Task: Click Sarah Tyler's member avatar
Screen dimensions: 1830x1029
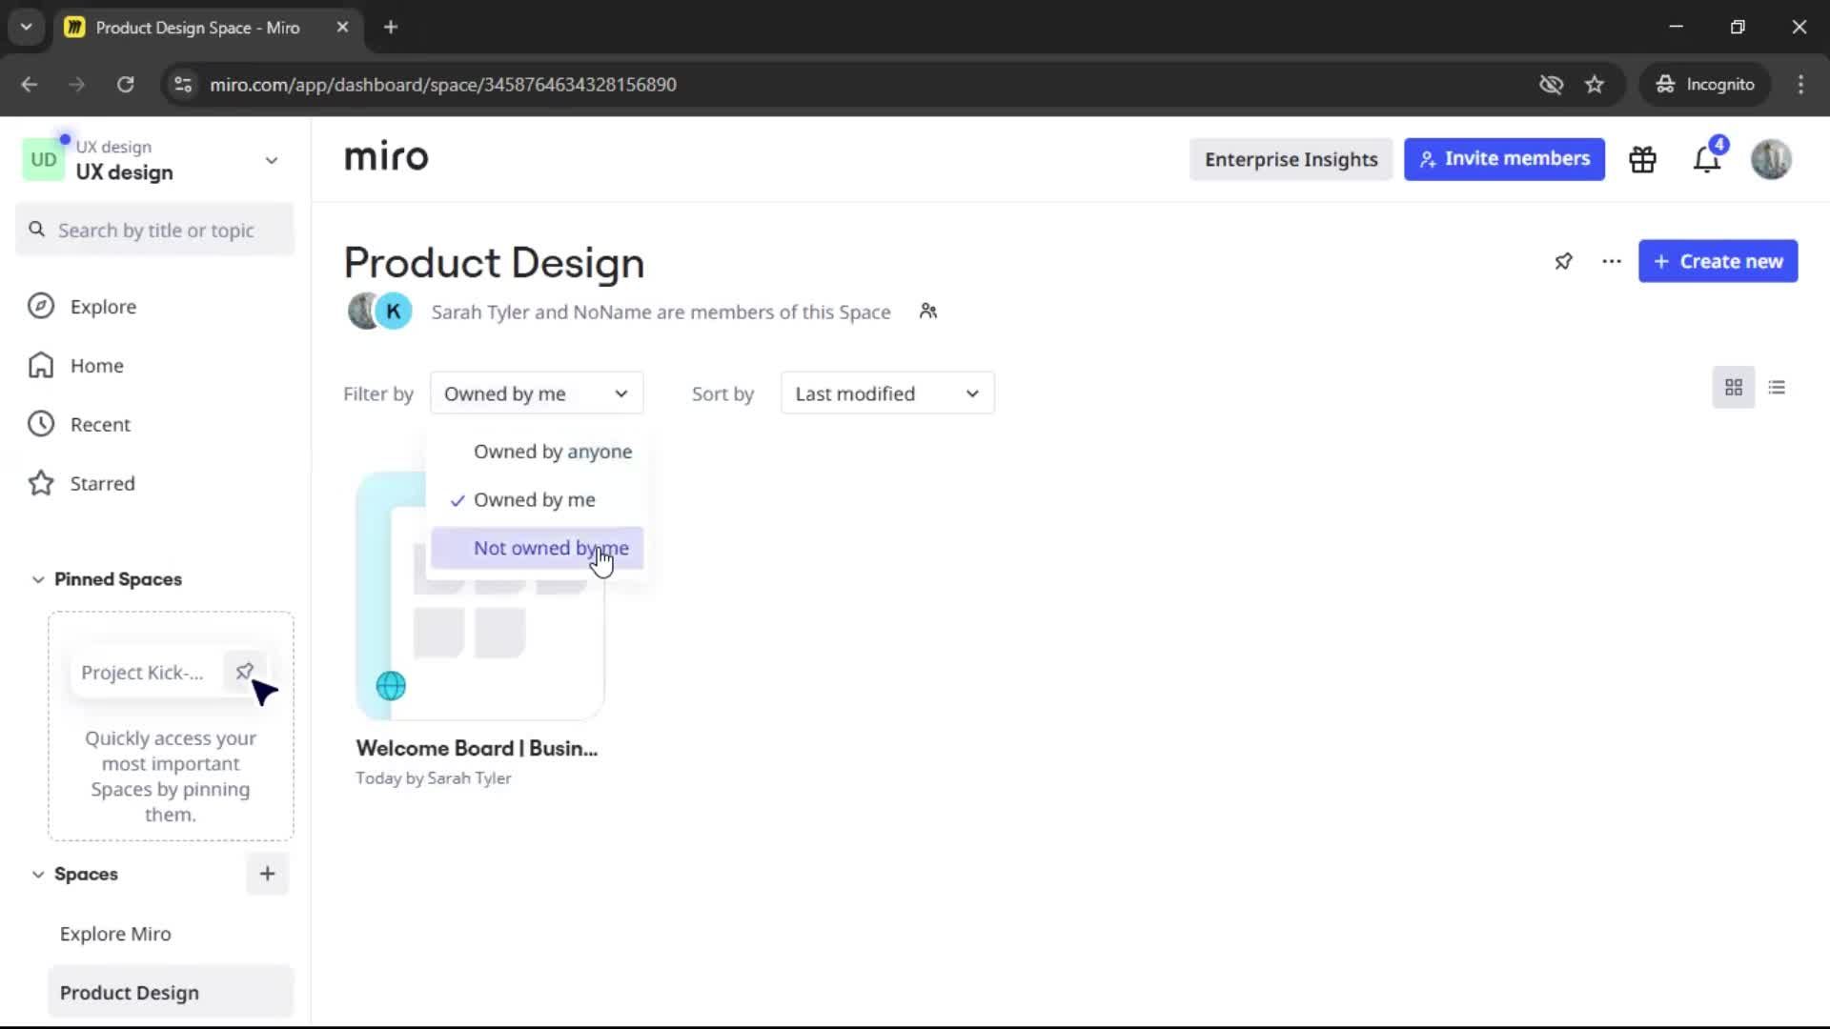Action: pyautogui.click(x=362, y=312)
